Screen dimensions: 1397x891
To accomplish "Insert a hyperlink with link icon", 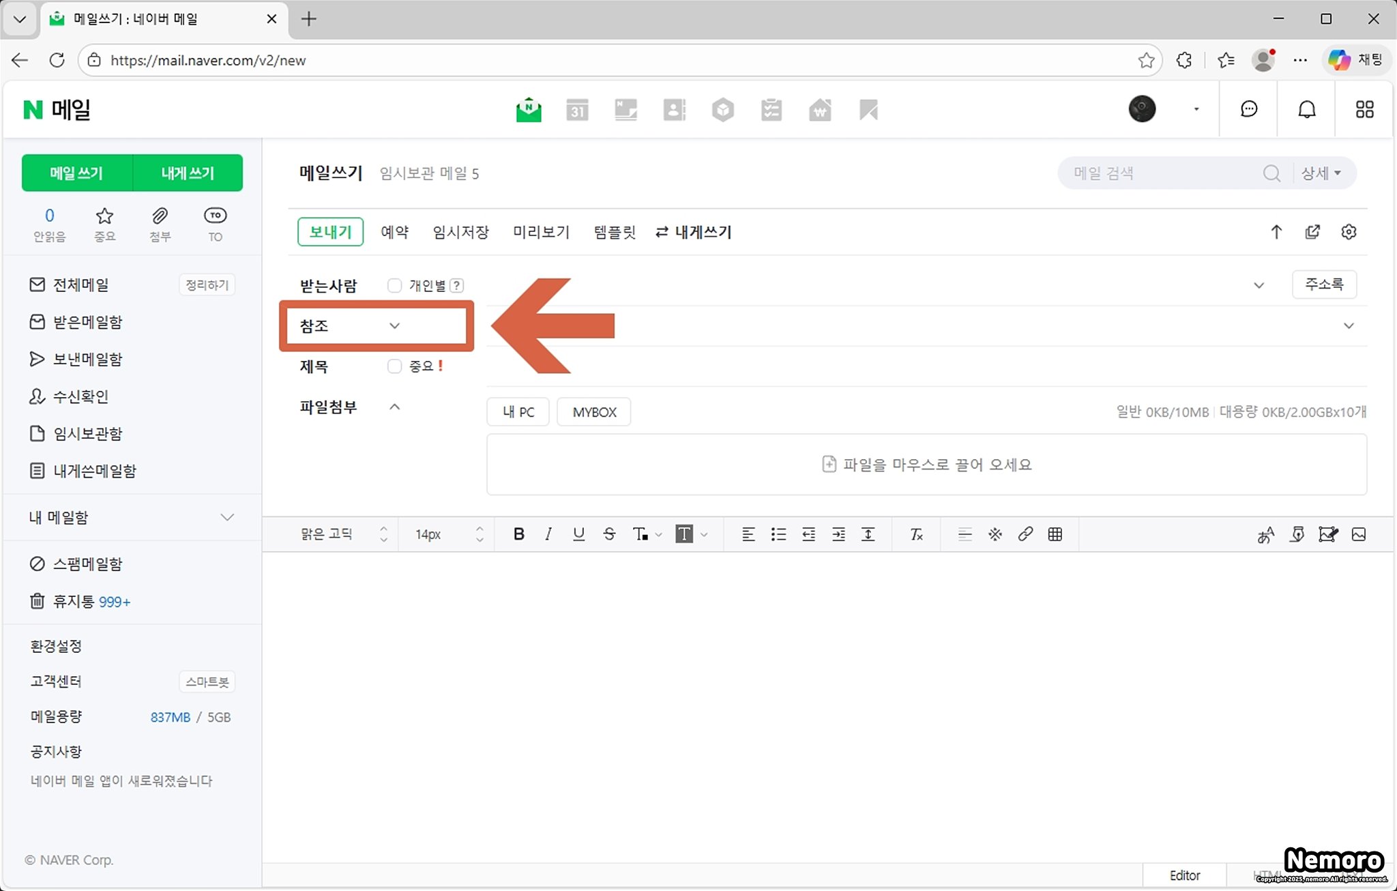I will 1025,534.
